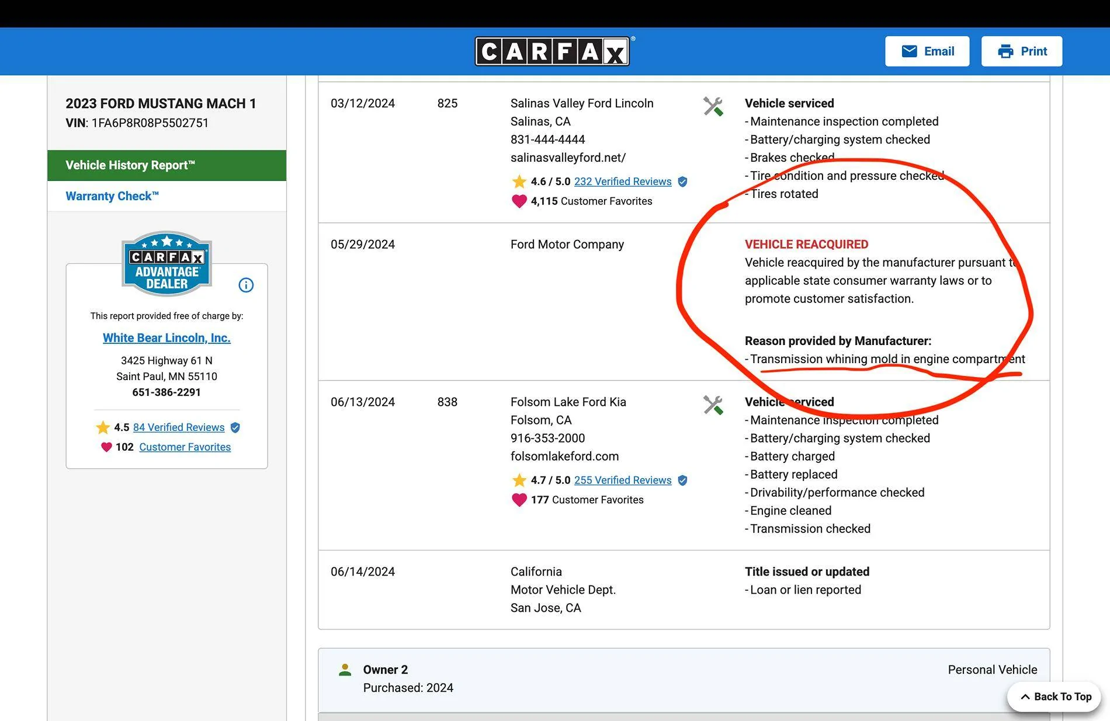Click the VEHICLE REACQUIRED heading
The width and height of the screenshot is (1110, 721).
click(806, 245)
